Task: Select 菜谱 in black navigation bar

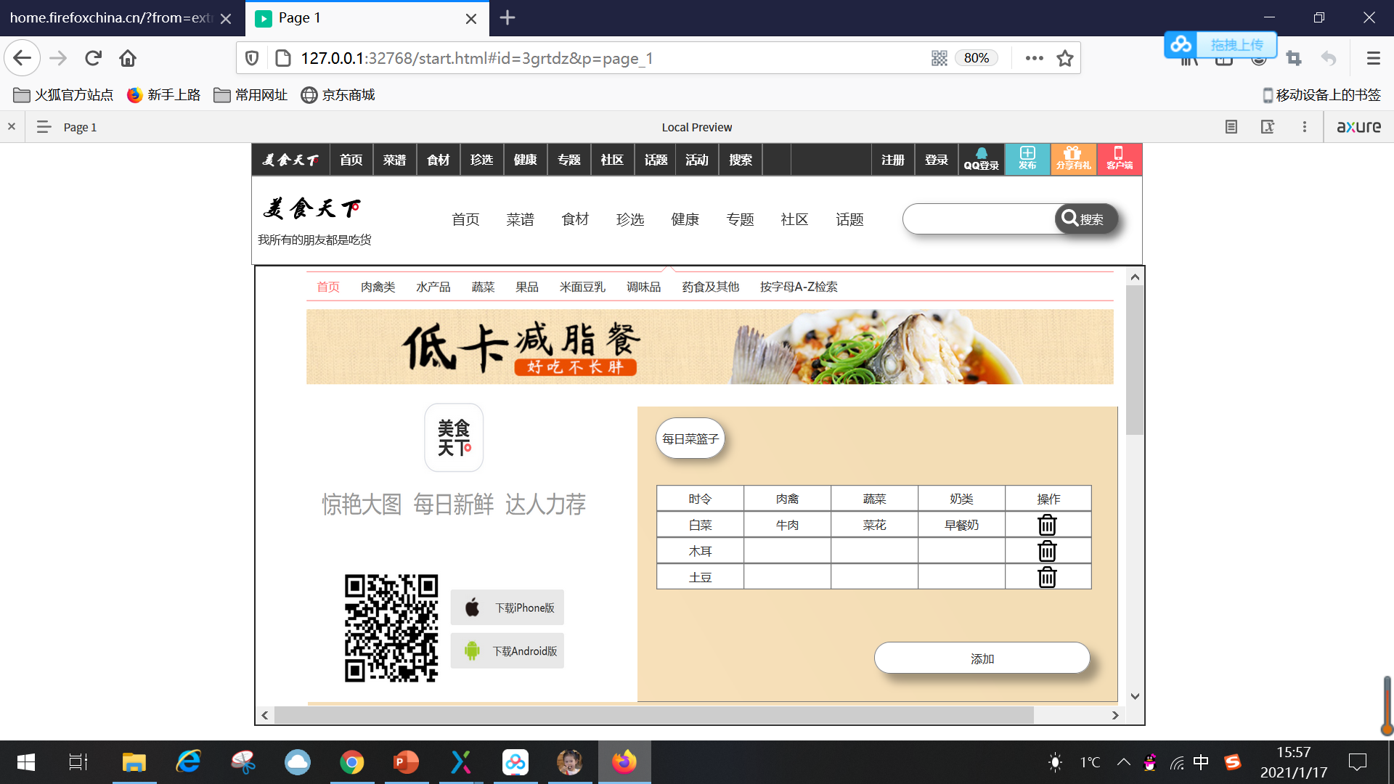Action: point(394,160)
